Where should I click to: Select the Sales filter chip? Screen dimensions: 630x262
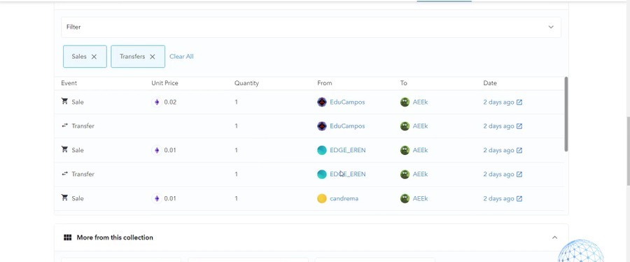click(x=85, y=56)
